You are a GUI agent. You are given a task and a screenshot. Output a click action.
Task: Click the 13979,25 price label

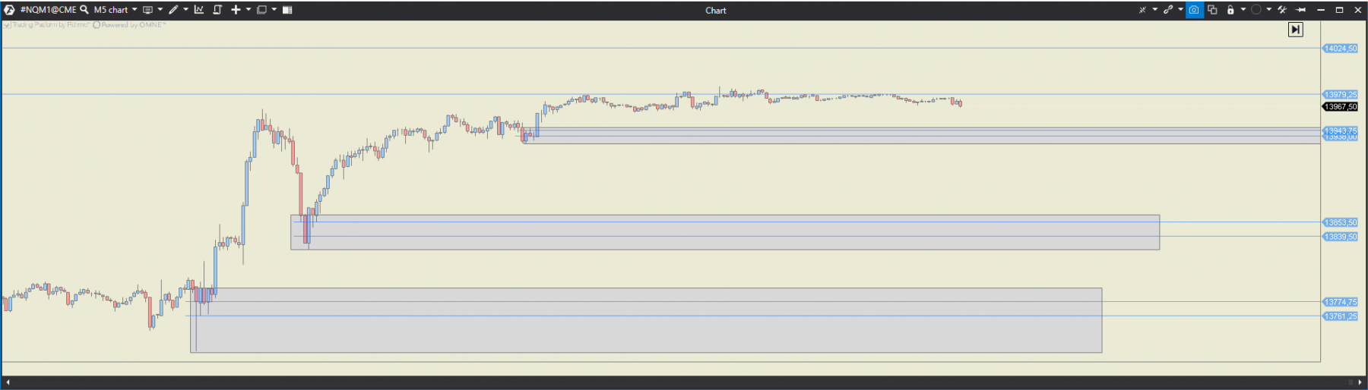click(x=1341, y=95)
